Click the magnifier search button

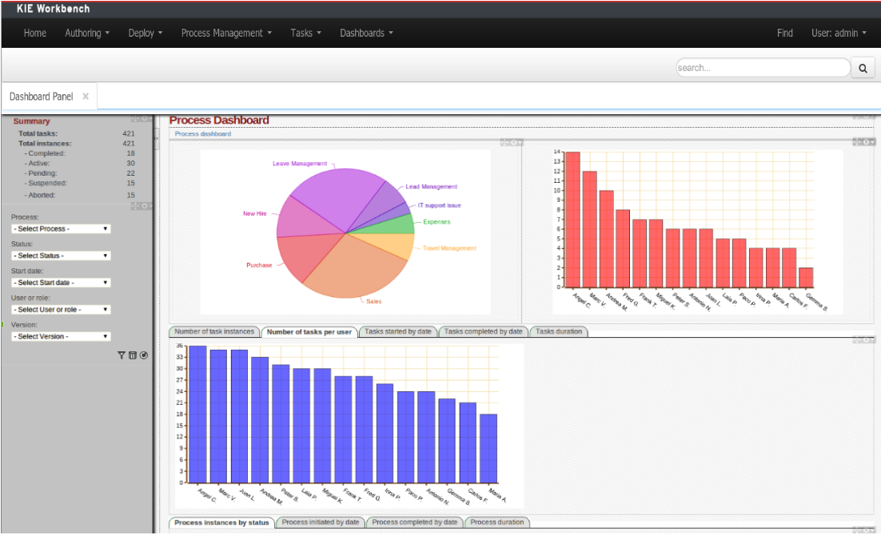click(x=863, y=69)
